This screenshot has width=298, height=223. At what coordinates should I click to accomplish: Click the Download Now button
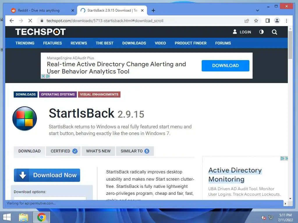[47, 175]
